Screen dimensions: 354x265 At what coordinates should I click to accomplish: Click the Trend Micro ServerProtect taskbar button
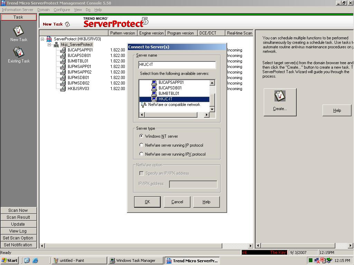(192, 261)
